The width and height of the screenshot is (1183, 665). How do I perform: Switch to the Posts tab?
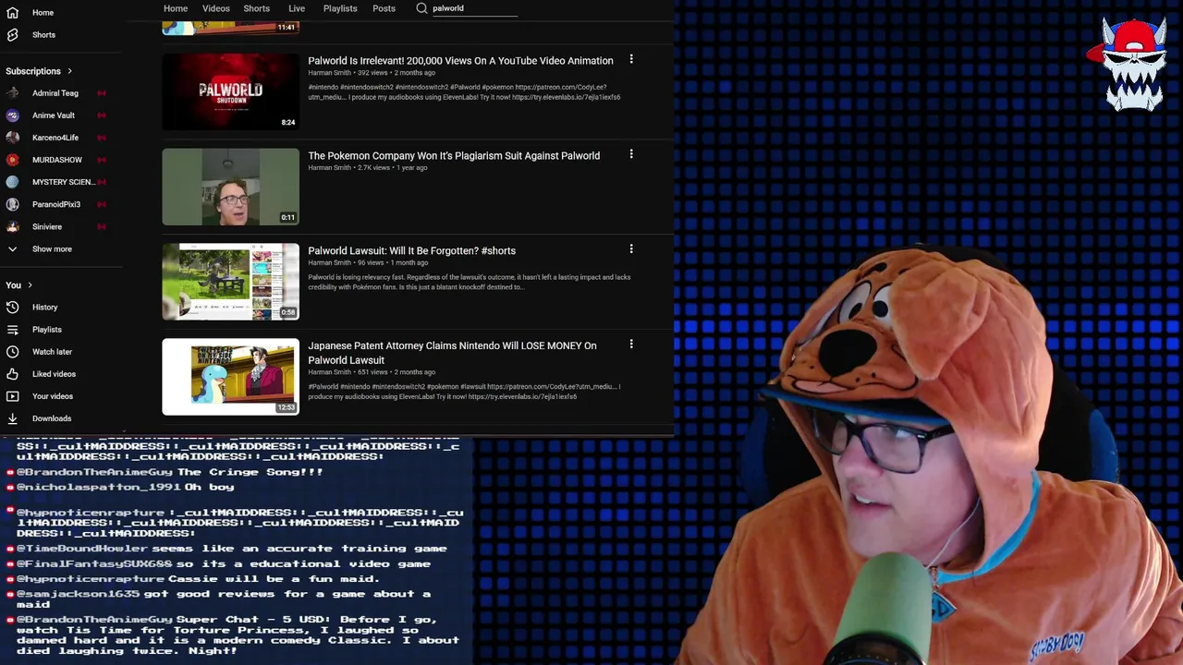[x=384, y=8]
